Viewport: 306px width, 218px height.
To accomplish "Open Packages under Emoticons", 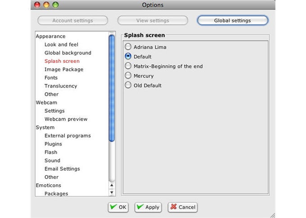I will coord(56,194).
